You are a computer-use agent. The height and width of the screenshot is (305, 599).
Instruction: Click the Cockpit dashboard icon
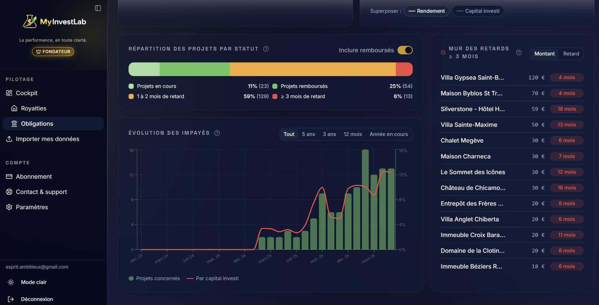coord(9,93)
